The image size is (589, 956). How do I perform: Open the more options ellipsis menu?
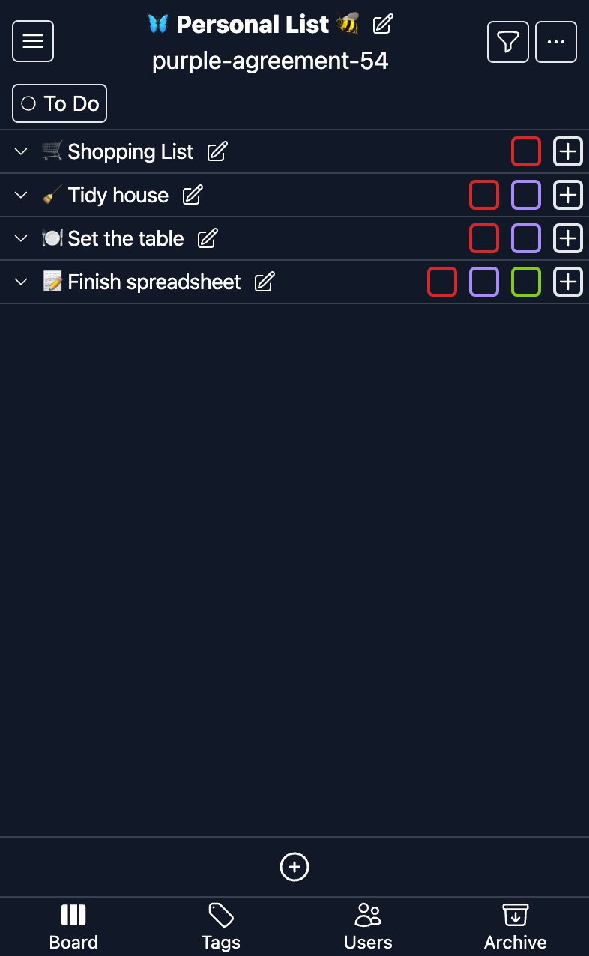pos(556,42)
